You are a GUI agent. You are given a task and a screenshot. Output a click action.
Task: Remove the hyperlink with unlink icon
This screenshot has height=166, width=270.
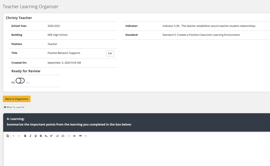pos(86,136)
